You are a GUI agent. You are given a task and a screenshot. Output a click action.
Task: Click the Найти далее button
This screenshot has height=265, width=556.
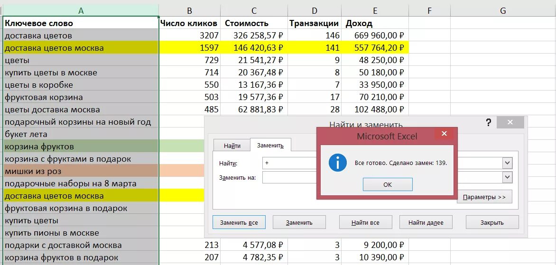pos(426,222)
